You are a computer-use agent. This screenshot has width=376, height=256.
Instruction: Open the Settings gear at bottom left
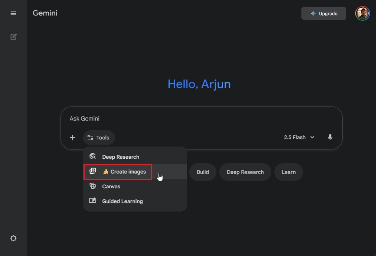pyautogui.click(x=13, y=238)
